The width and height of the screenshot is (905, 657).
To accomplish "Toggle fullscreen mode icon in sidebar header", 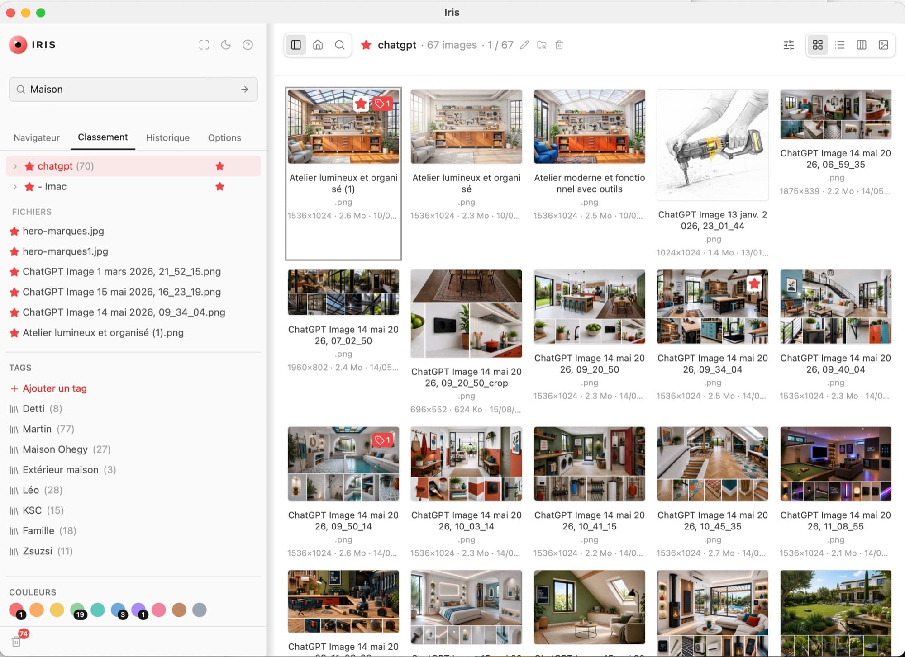I will tap(204, 45).
